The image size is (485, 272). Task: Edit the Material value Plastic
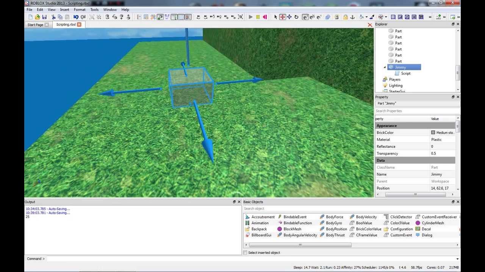coord(443,139)
